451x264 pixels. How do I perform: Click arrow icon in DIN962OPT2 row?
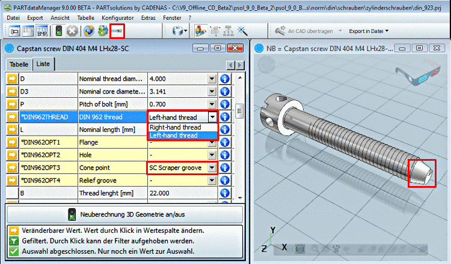coord(12,155)
